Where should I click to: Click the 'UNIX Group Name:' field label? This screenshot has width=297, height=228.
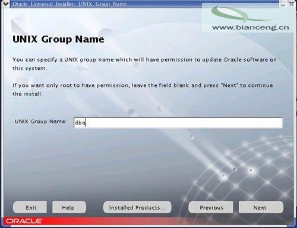pos(41,121)
